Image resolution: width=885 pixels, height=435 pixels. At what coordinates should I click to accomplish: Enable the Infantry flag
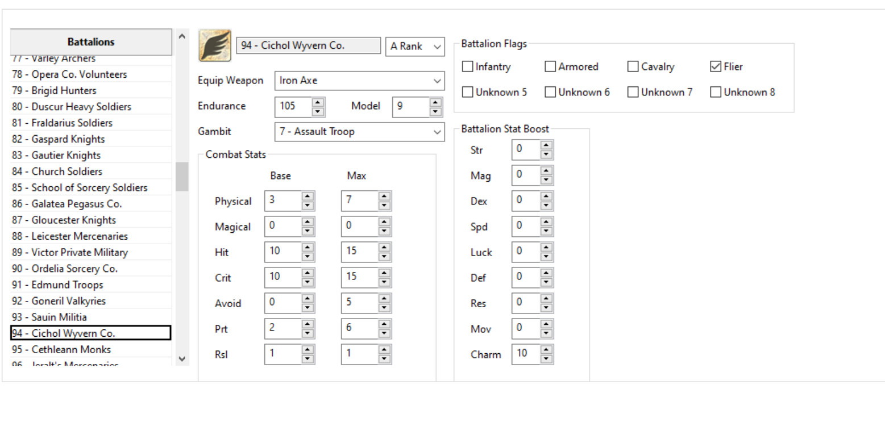(x=468, y=66)
